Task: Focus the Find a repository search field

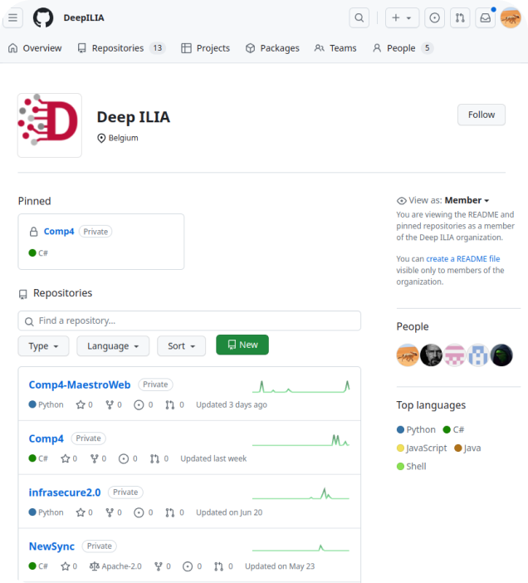Action: click(189, 321)
